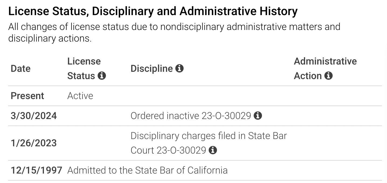Select the Court 23-O-30029 case number
The image size is (387, 183).
168,150
